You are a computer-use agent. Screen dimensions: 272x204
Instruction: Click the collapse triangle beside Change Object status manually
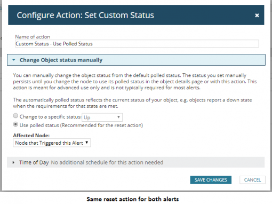(x=14, y=60)
